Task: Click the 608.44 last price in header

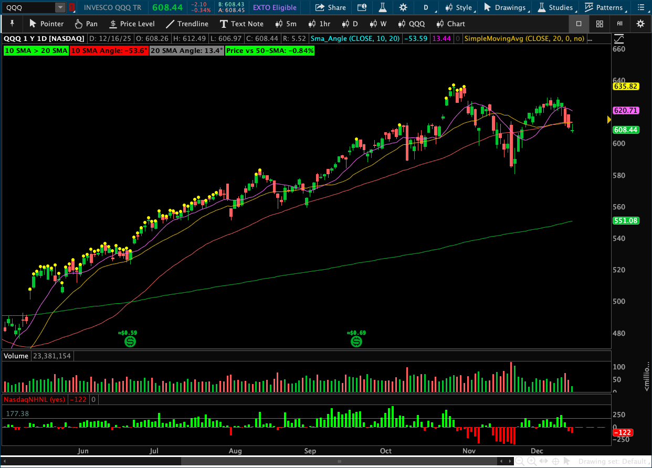Action: (x=167, y=7)
